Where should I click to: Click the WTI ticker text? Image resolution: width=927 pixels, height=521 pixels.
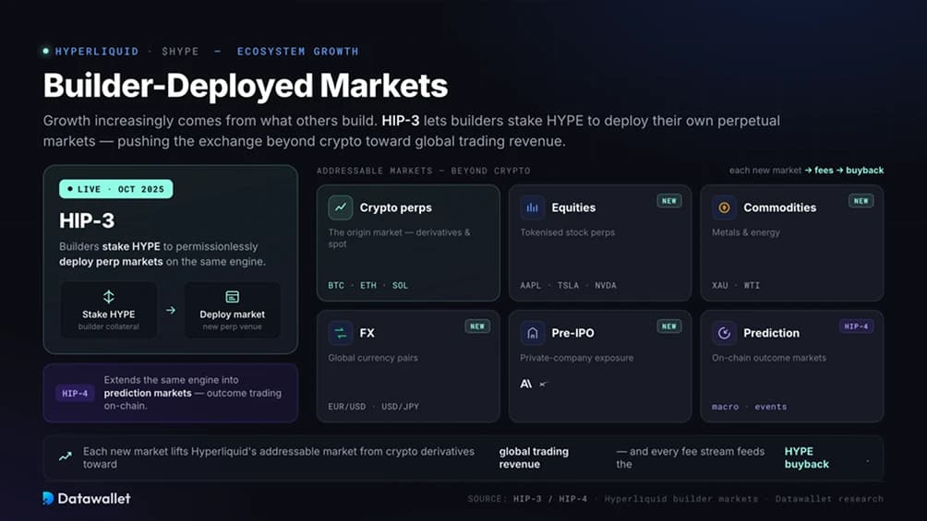752,285
